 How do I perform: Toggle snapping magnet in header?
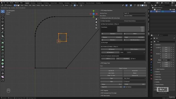[x=75, y=5]
